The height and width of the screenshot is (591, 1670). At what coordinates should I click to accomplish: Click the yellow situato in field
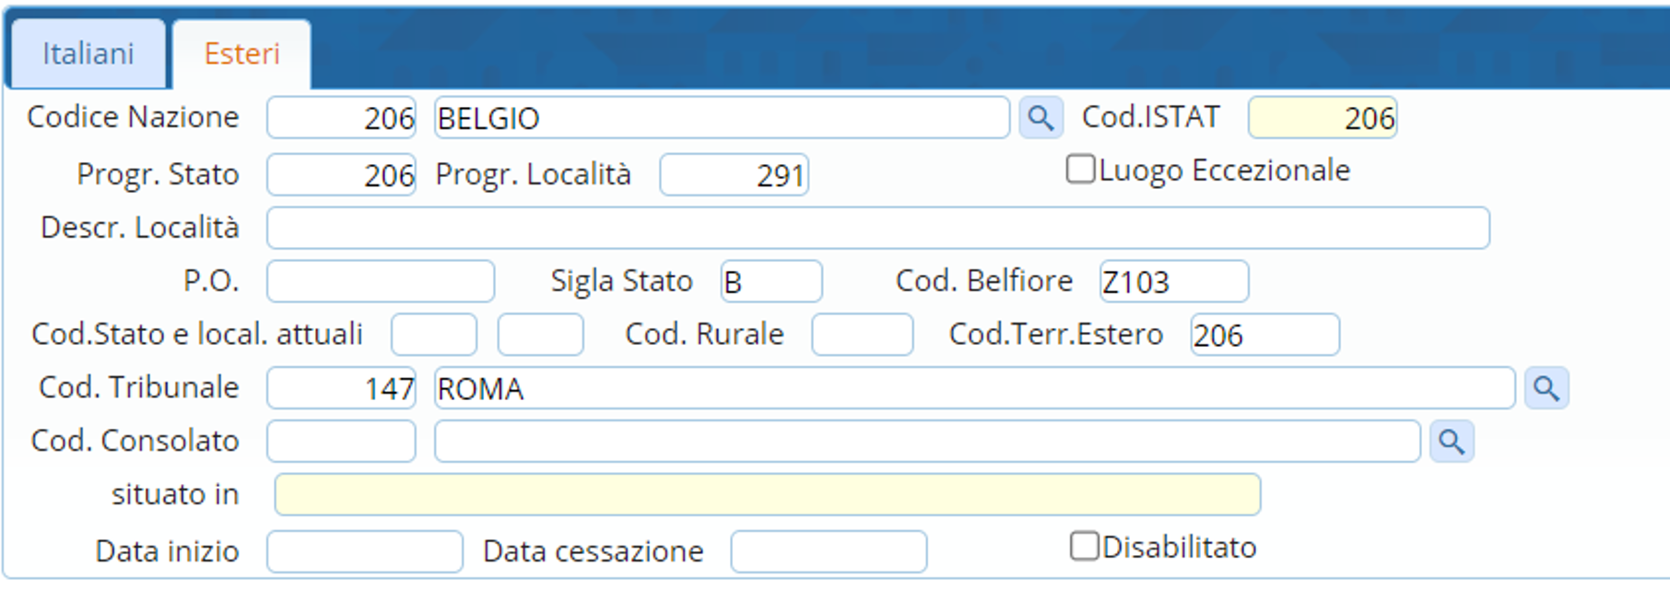[767, 495]
